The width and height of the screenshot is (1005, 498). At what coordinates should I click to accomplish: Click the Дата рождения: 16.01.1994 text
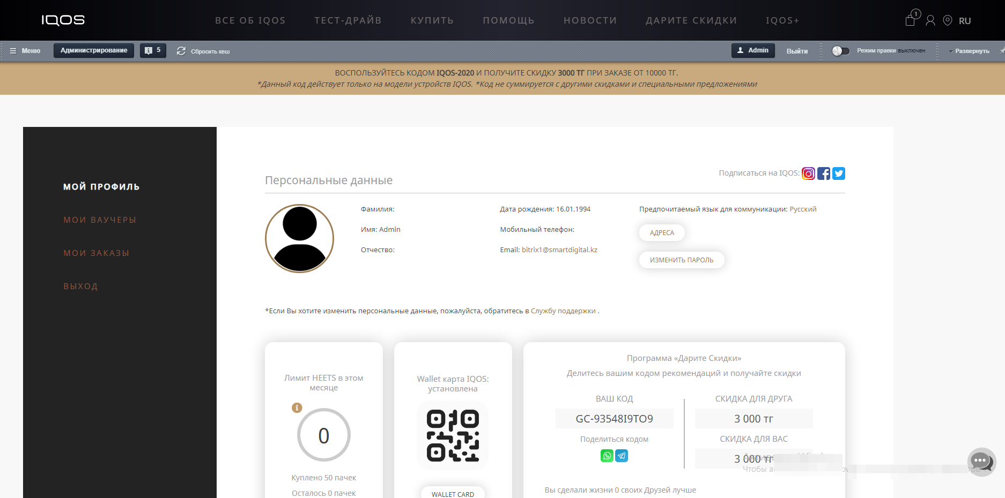pyautogui.click(x=545, y=209)
